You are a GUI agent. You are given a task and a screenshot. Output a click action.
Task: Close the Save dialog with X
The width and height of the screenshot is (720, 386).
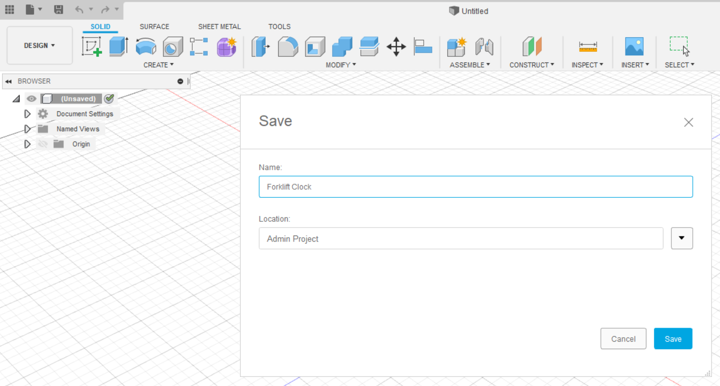[689, 122]
